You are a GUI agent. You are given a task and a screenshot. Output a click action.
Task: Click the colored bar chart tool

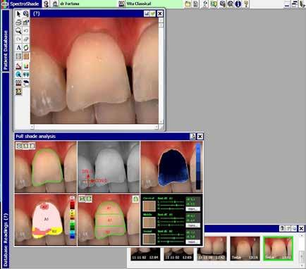[x=26, y=65]
